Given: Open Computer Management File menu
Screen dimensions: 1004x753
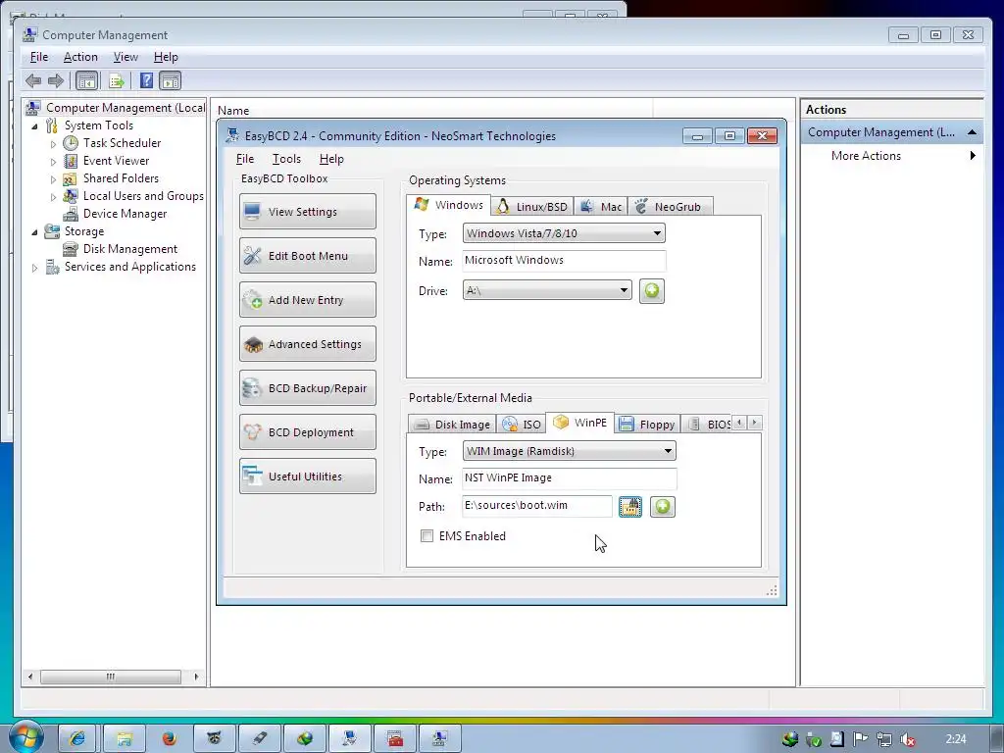Looking at the screenshot, I should (39, 57).
